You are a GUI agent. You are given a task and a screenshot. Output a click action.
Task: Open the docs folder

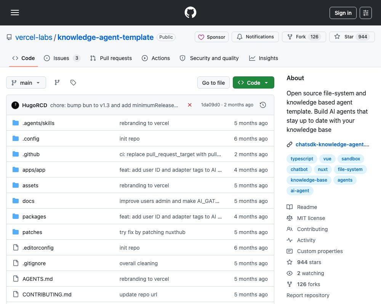[x=29, y=201]
